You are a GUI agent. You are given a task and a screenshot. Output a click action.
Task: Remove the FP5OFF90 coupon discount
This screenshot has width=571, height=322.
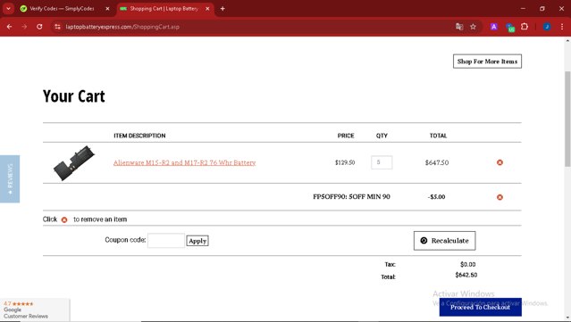(500, 197)
